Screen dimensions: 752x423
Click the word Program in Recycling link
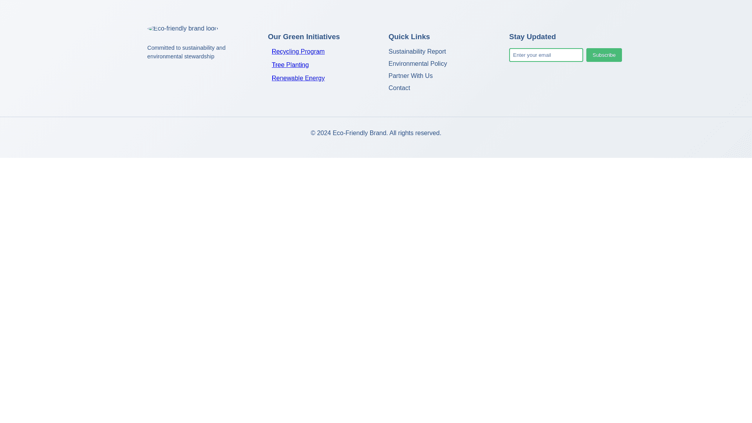pyautogui.click(x=312, y=52)
